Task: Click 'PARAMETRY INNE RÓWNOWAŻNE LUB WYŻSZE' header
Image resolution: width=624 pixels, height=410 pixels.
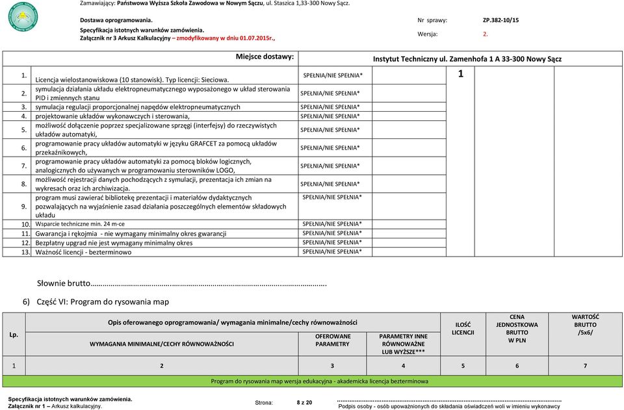Action: [x=403, y=344]
